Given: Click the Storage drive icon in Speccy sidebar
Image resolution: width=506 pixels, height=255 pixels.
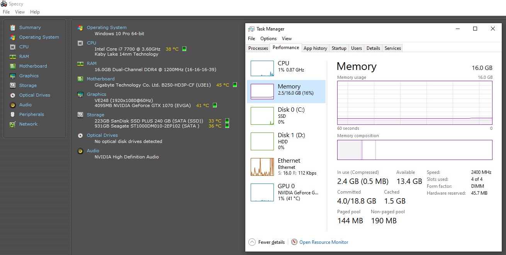Looking at the screenshot, I should (13, 85).
